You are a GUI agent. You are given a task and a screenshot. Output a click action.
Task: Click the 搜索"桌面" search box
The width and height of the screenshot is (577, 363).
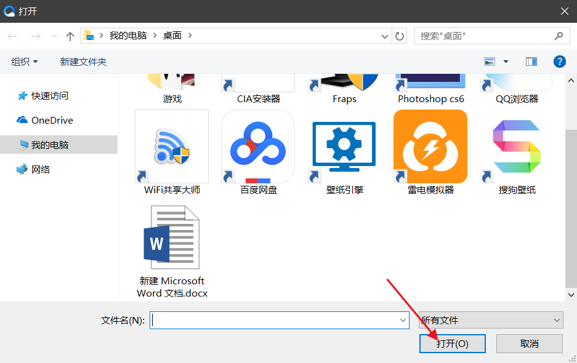492,36
